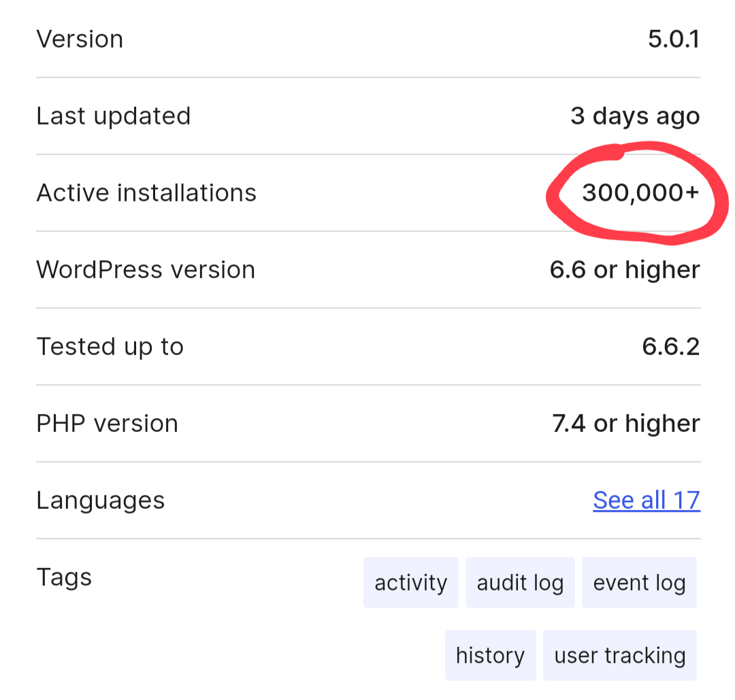Screen dimensions: 735x700
Task: Click the 'Version' row label
Action: click(80, 39)
